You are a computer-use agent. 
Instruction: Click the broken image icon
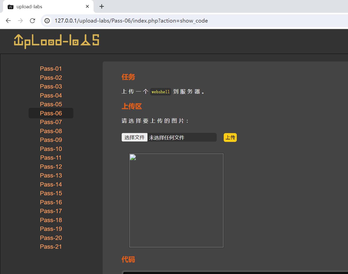(x=133, y=157)
